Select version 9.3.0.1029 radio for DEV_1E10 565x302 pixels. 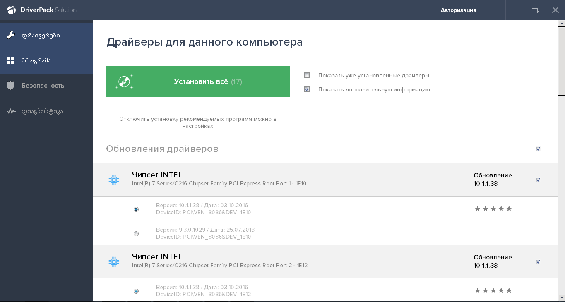click(x=136, y=234)
